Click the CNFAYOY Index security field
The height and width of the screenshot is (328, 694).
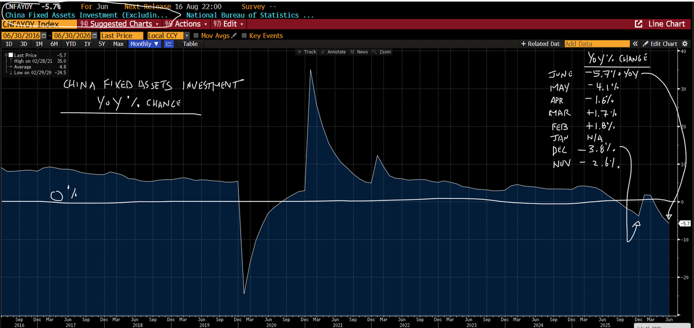coord(39,24)
